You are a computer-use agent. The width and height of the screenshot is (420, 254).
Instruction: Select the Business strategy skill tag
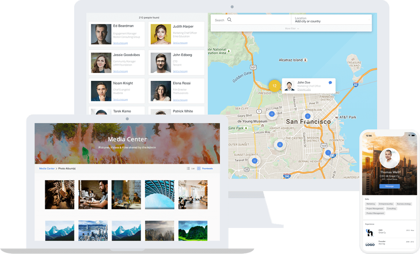pos(404,204)
